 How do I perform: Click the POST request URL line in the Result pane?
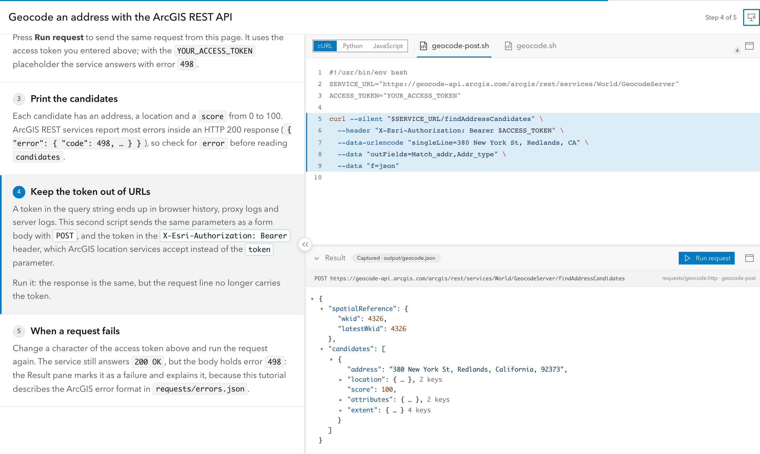[469, 278]
